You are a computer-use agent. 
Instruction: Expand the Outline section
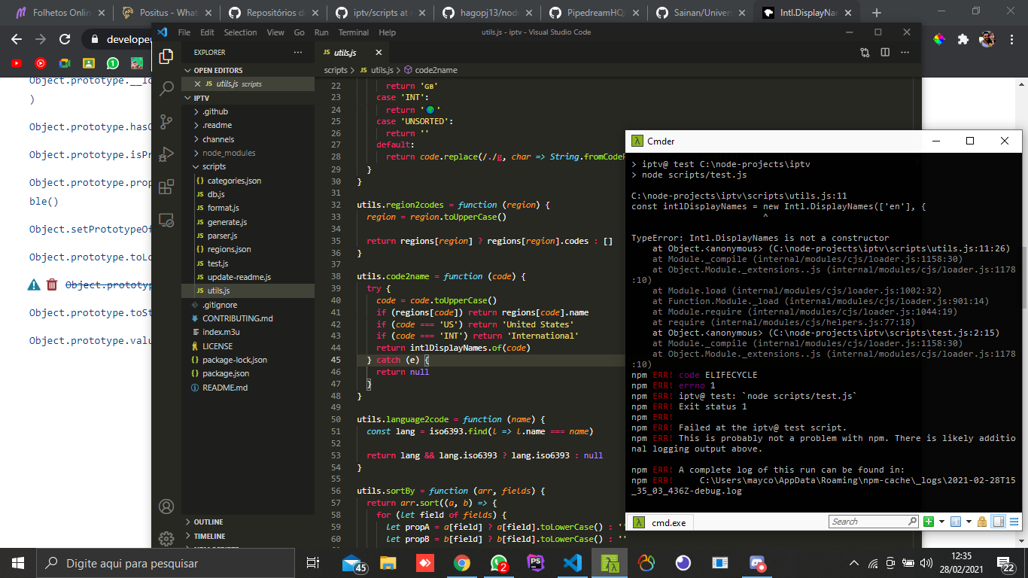tap(208, 522)
